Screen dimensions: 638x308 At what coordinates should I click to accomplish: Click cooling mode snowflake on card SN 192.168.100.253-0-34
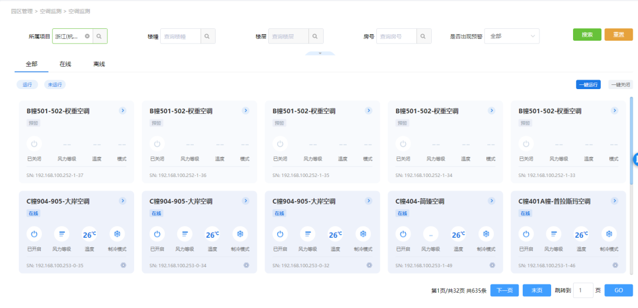pos(240,234)
